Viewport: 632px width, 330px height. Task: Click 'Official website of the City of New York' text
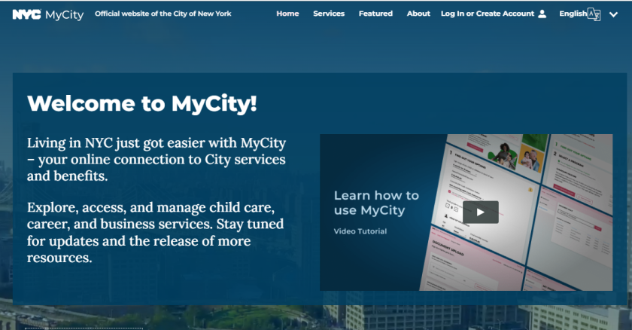point(163,14)
